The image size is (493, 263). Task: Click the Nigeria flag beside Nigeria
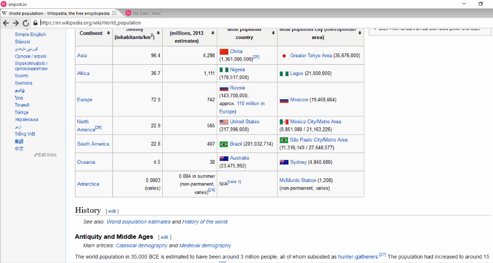[x=223, y=70]
